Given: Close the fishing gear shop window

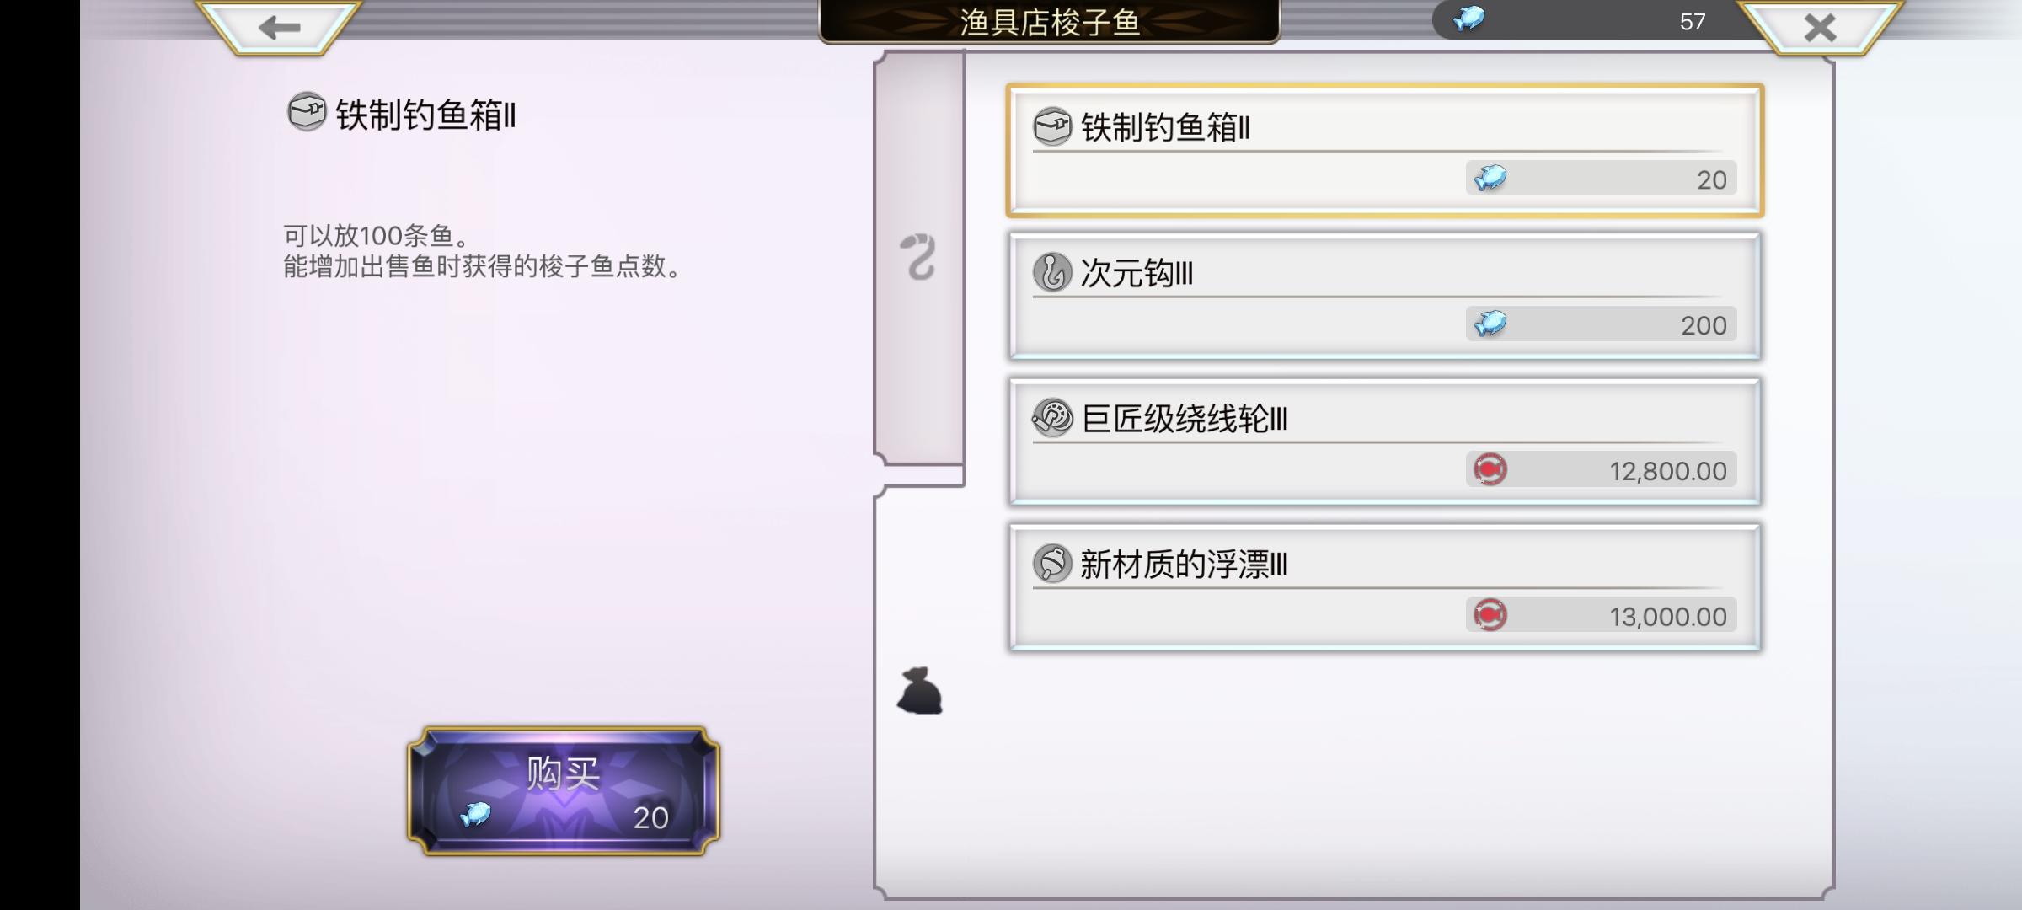Looking at the screenshot, I should click(1820, 27).
